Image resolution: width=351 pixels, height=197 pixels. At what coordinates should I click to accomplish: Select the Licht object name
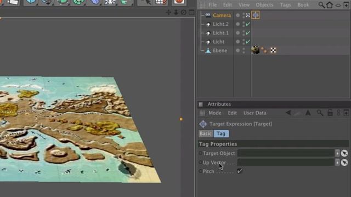point(218,42)
